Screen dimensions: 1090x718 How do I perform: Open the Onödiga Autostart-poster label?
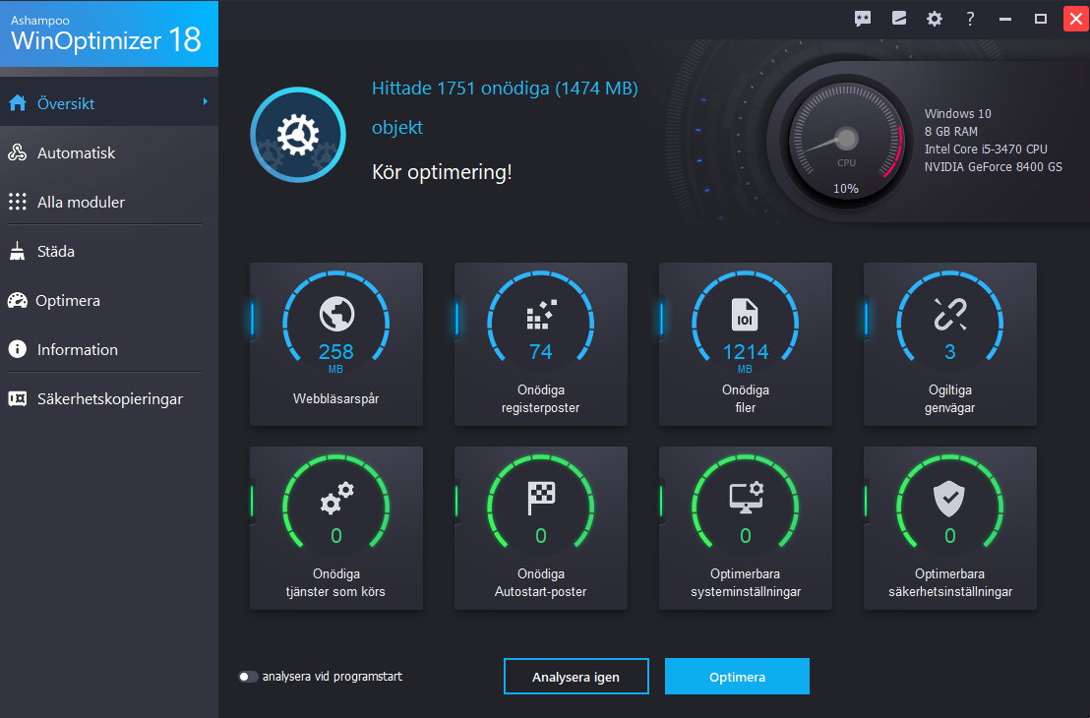[541, 582]
